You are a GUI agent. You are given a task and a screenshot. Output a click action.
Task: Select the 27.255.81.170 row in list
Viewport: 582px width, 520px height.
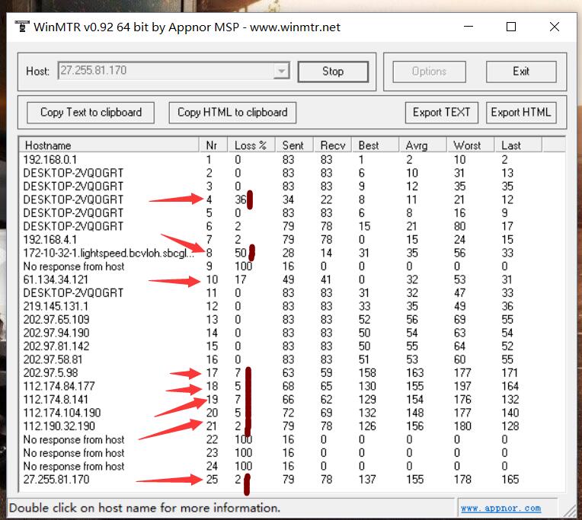[292, 480]
